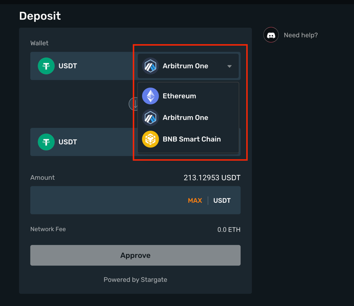Click MAX to fill the full amount
This screenshot has height=306, width=354.
coord(195,201)
